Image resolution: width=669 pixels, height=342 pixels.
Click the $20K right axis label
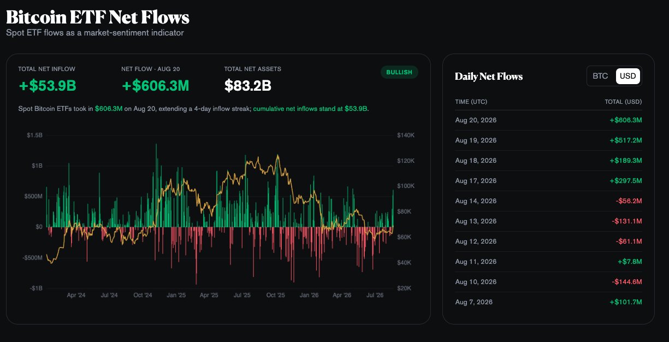point(405,288)
